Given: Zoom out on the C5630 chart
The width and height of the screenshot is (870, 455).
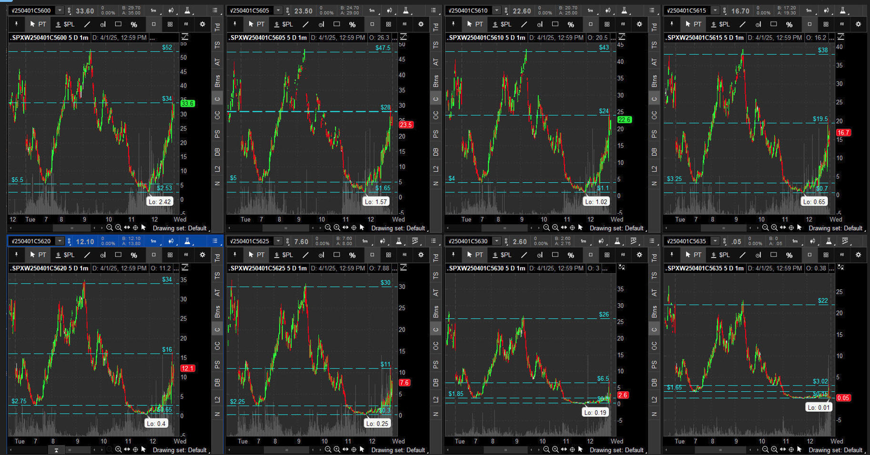Looking at the screenshot, I should pyautogui.click(x=546, y=450).
